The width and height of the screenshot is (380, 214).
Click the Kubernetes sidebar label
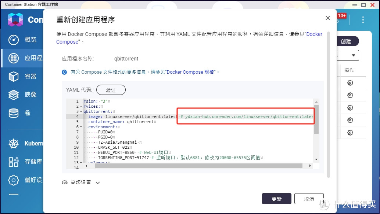tap(34, 144)
